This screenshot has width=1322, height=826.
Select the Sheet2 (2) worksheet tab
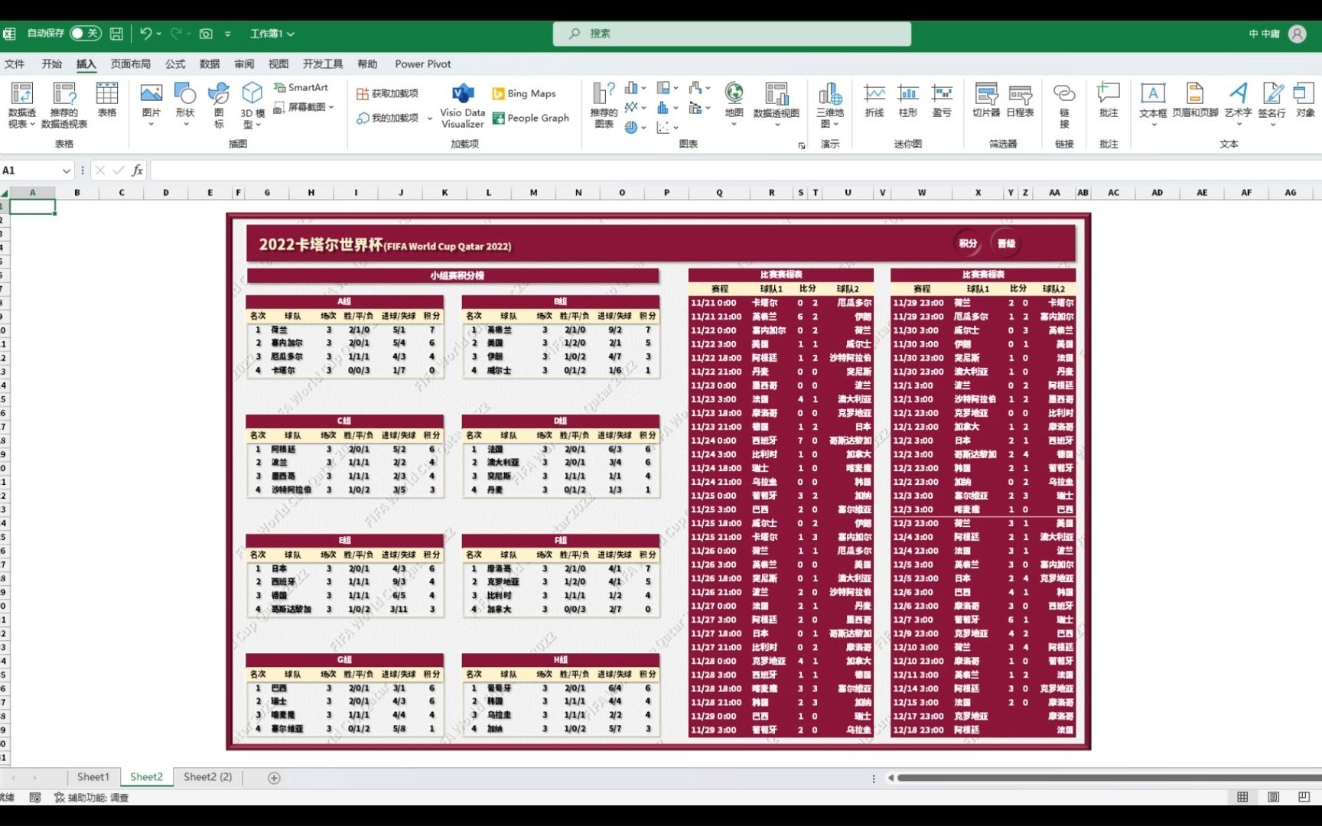207,777
